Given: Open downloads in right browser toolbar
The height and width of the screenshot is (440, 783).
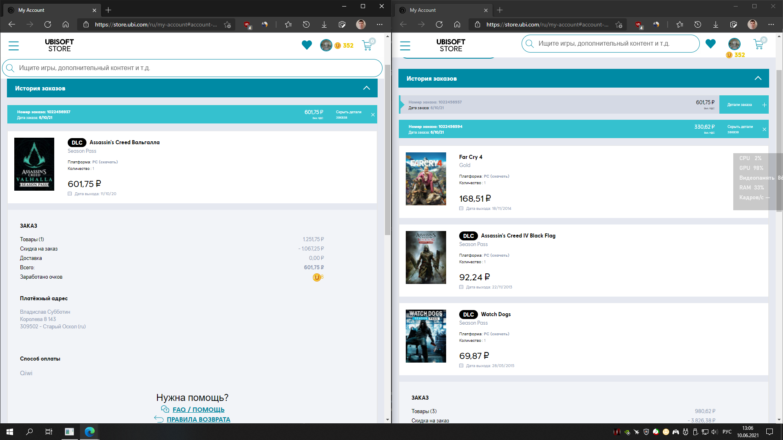Looking at the screenshot, I should [x=716, y=24].
